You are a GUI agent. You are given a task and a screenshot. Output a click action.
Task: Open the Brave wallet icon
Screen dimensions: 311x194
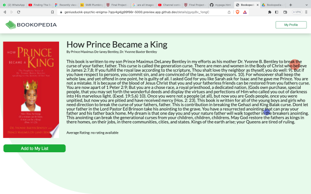(x=285, y=12)
